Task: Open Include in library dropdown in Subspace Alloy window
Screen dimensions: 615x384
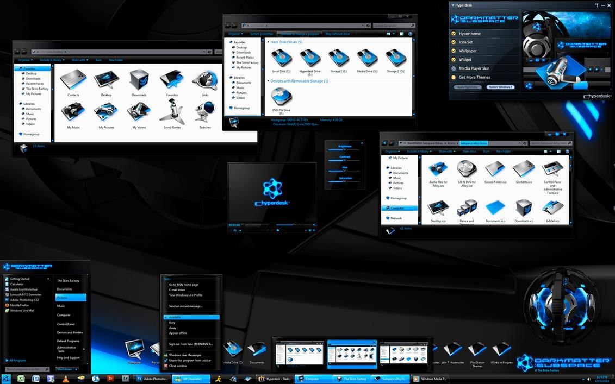Action: [x=419, y=151]
